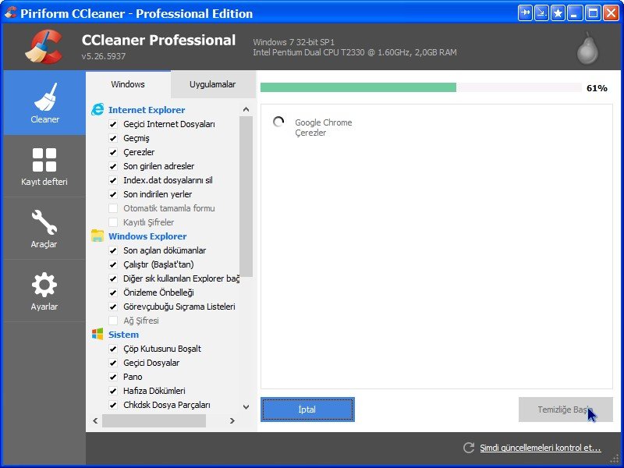This screenshot has height=468, width=624.
Task: Toggle Hafıza Dökümleri checkbox
Action: (113, 391)
